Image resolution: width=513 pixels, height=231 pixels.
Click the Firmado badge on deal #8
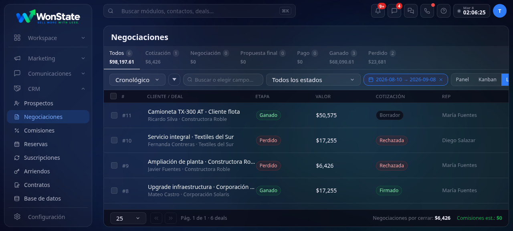click(x=389, y=191)
